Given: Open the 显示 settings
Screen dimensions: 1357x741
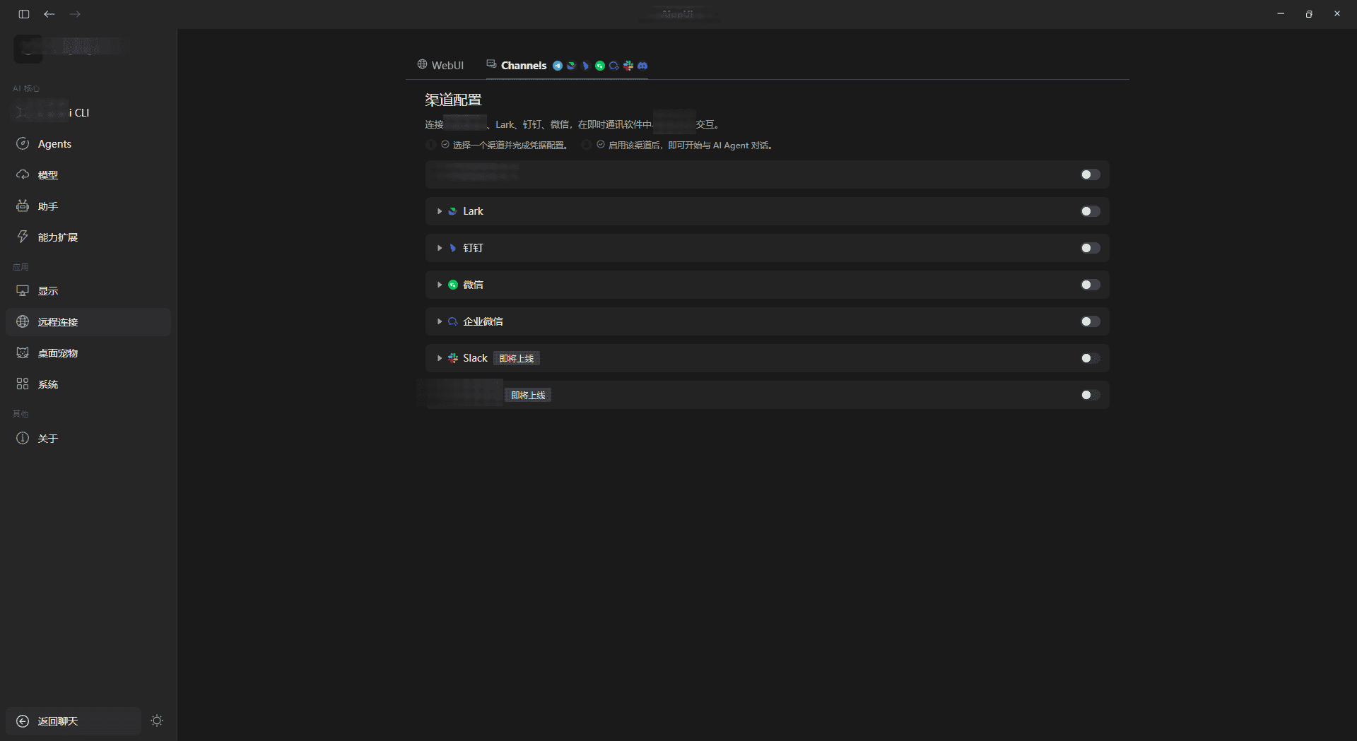Looking at the screenshot, I should (88, 291).
